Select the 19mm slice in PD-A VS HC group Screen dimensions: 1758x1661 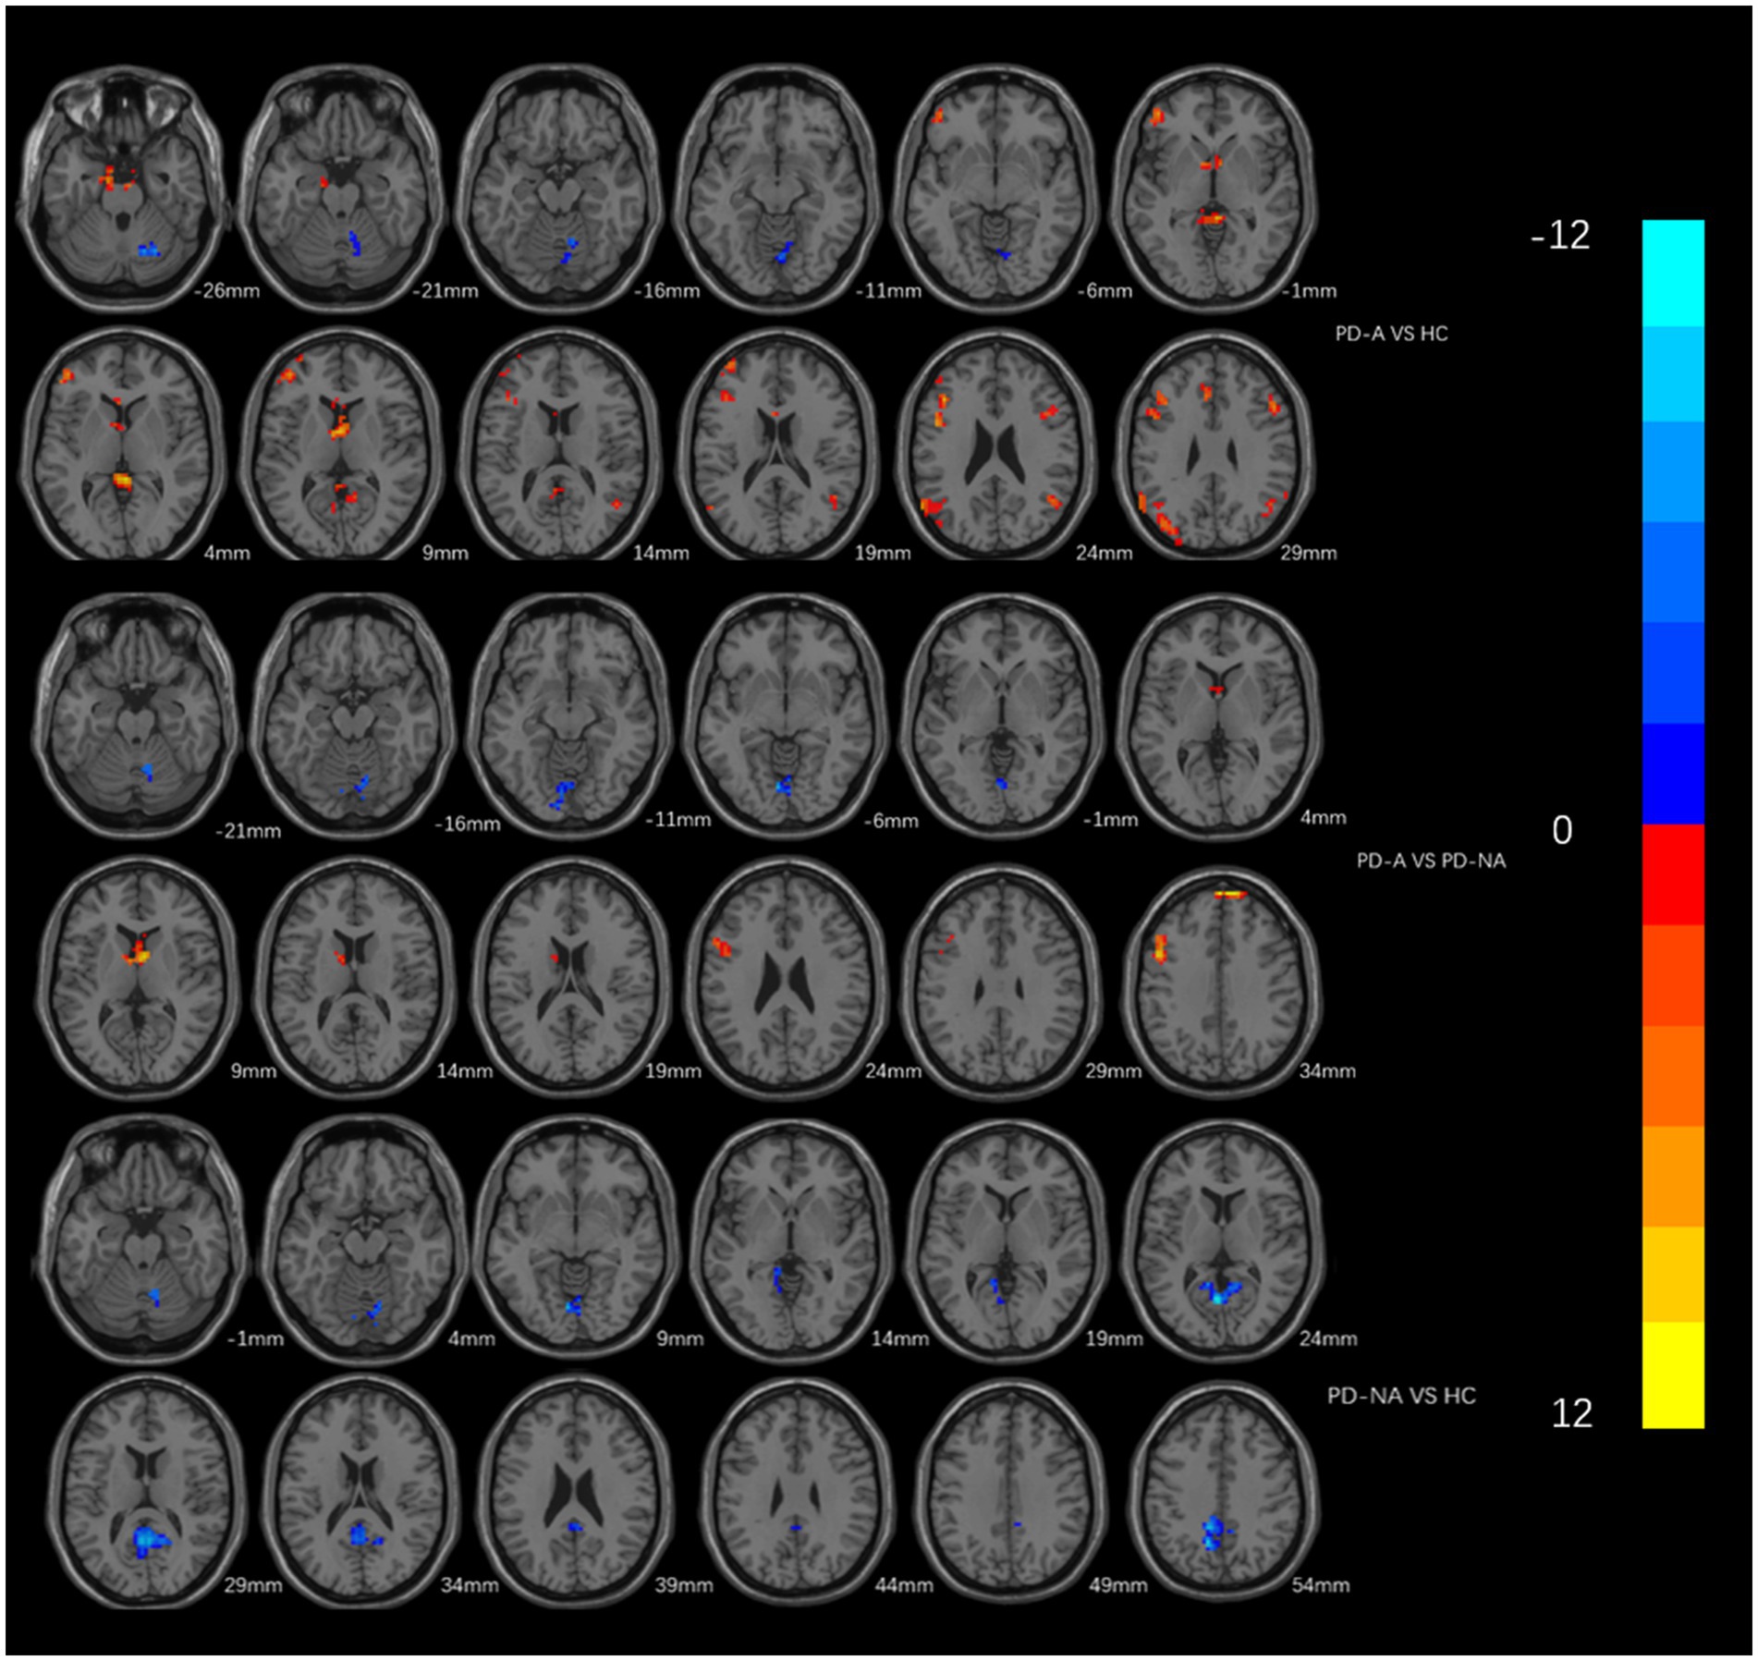pyautogui.click(x=779, y=444)
